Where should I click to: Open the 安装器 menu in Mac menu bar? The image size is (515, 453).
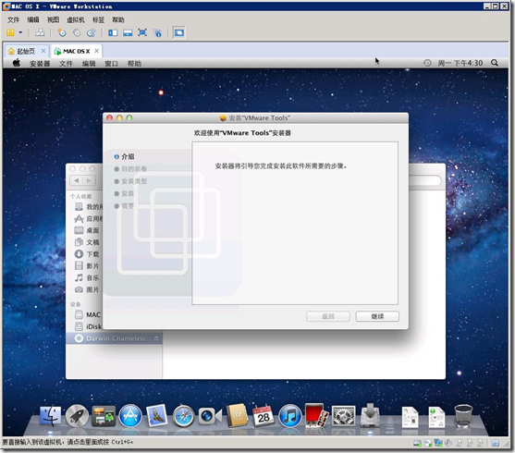click(40, 64)
